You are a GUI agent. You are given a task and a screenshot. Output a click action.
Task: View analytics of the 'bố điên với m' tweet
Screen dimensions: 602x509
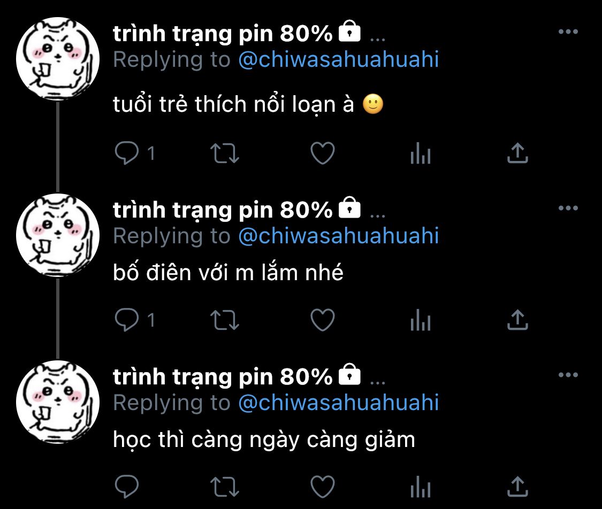click(421, 320)
